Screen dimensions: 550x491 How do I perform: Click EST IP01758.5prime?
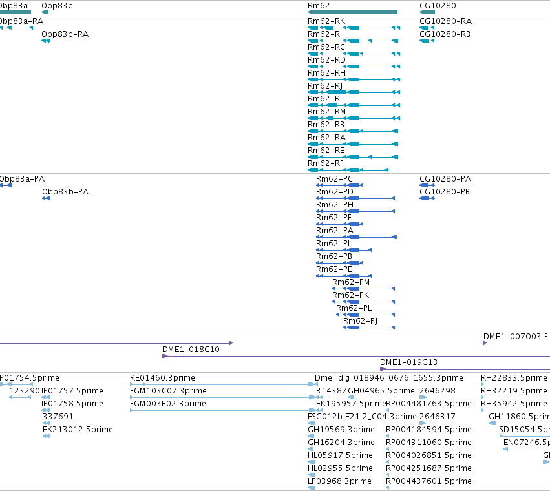pos(46,410)
